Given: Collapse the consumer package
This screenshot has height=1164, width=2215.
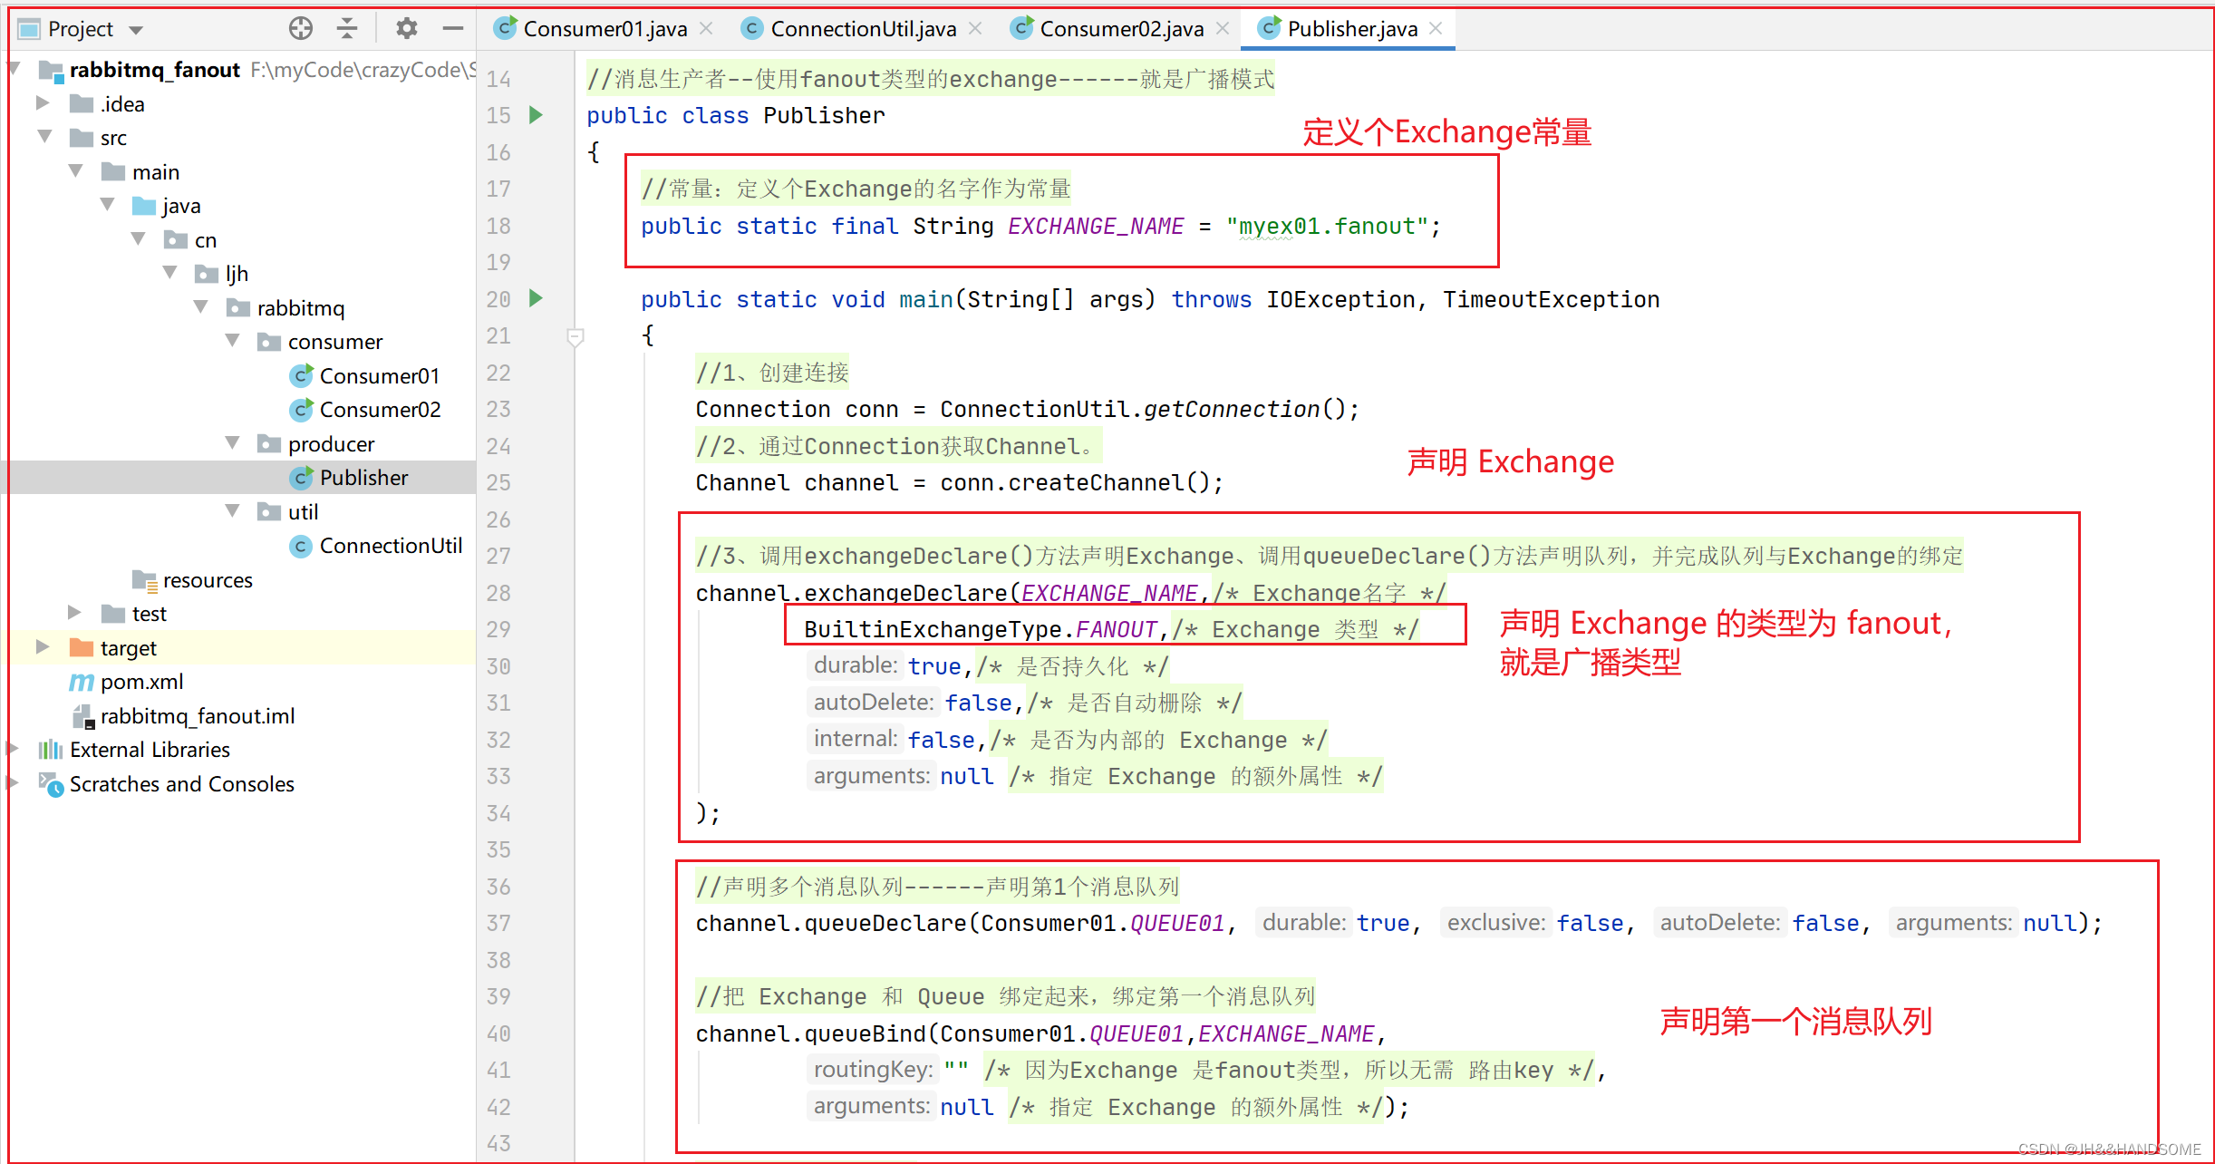Looking at the screenshot, I should pos(233,341).
